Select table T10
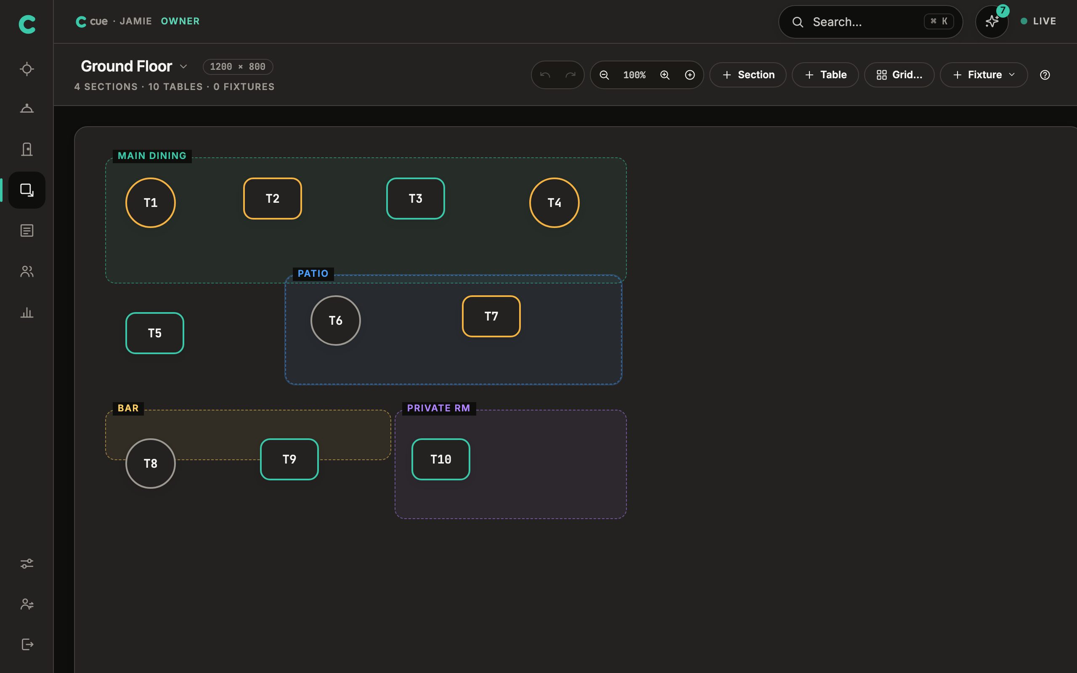Viewport: 1077px width, 673px height. (x=440, y=459)
